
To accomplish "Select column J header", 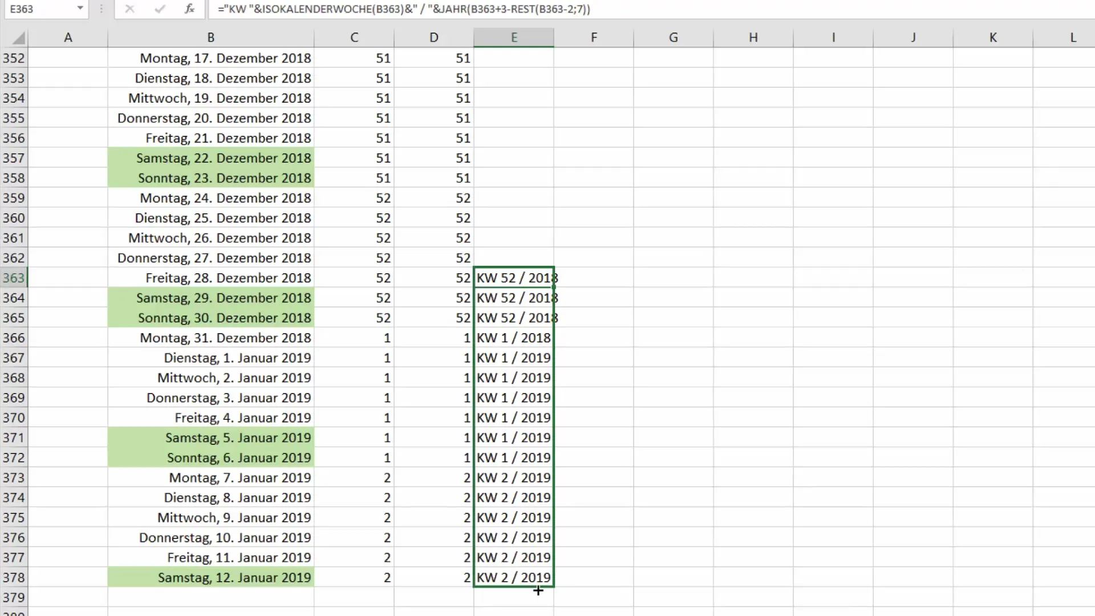I will [913, 38].
